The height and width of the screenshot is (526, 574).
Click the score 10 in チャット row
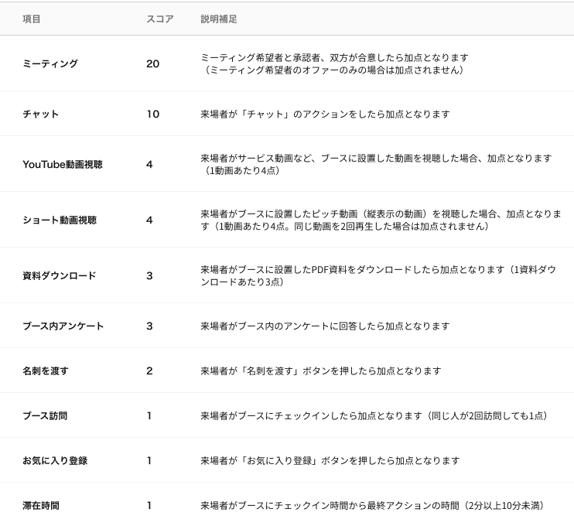[x=153, y=114]
